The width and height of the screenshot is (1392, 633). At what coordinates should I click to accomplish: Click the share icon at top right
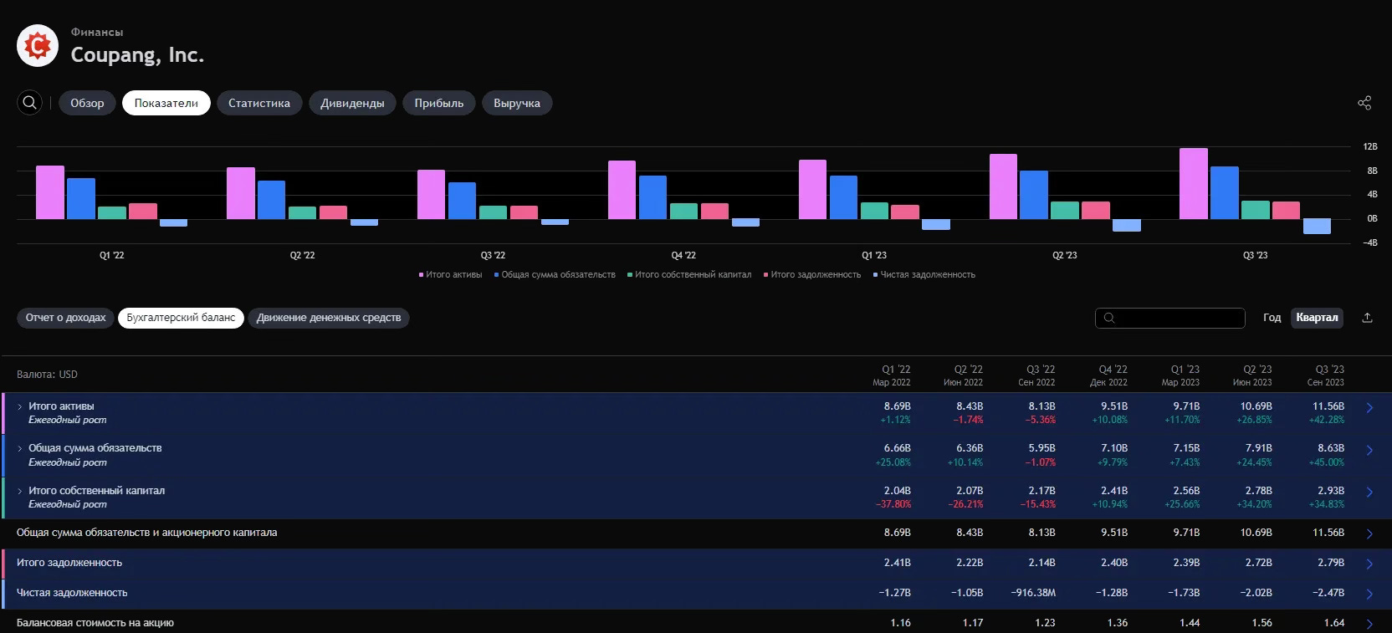click(1364, 103)
